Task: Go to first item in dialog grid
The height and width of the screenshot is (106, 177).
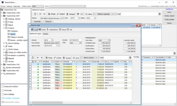Action: pos(37,58)
